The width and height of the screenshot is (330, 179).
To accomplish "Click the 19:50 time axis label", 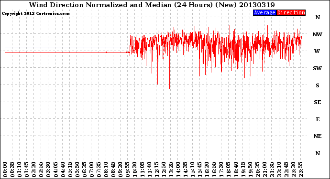I will (x=250, y=169).
